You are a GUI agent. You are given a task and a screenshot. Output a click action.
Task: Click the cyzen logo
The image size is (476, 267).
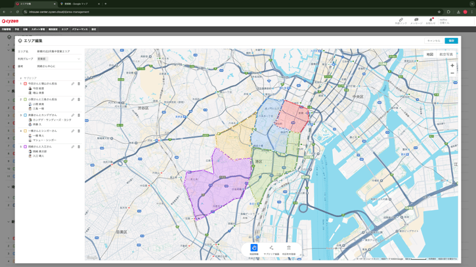pos(10,21)
